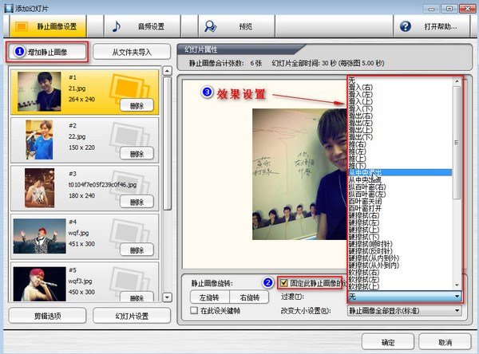Switch to the 音频设置 tab
The height and width of the screenshot is (354, 479).
142,26
